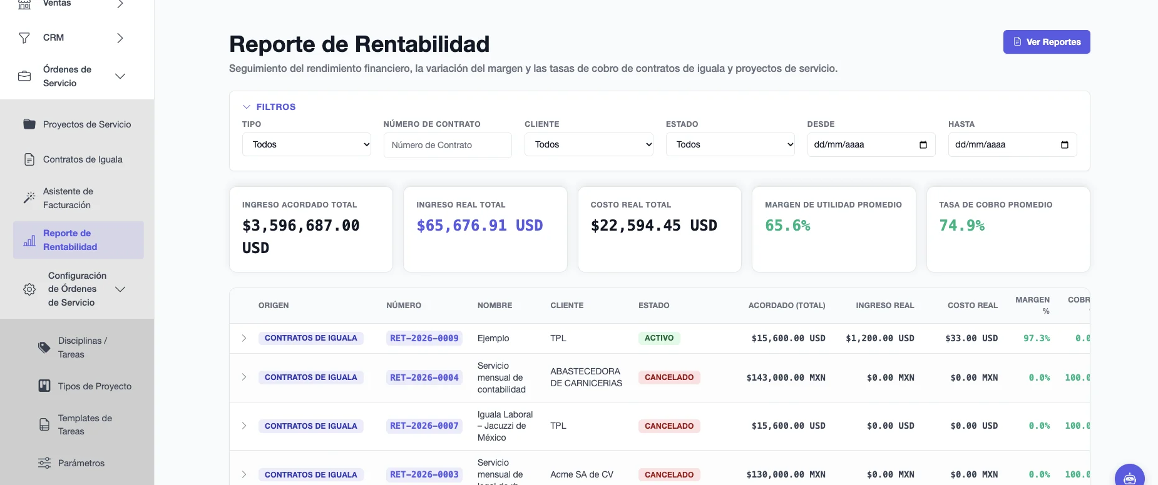Collapse the Configuración de Órdenes chevron

coord(120,289)
